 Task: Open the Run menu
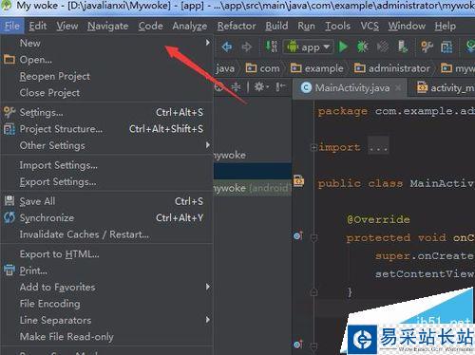click(x=306, y=26)
